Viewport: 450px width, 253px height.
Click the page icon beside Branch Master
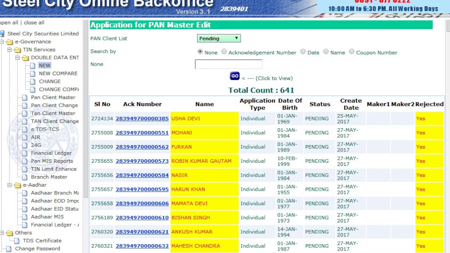pyautogui.click(x=25, y=177)
